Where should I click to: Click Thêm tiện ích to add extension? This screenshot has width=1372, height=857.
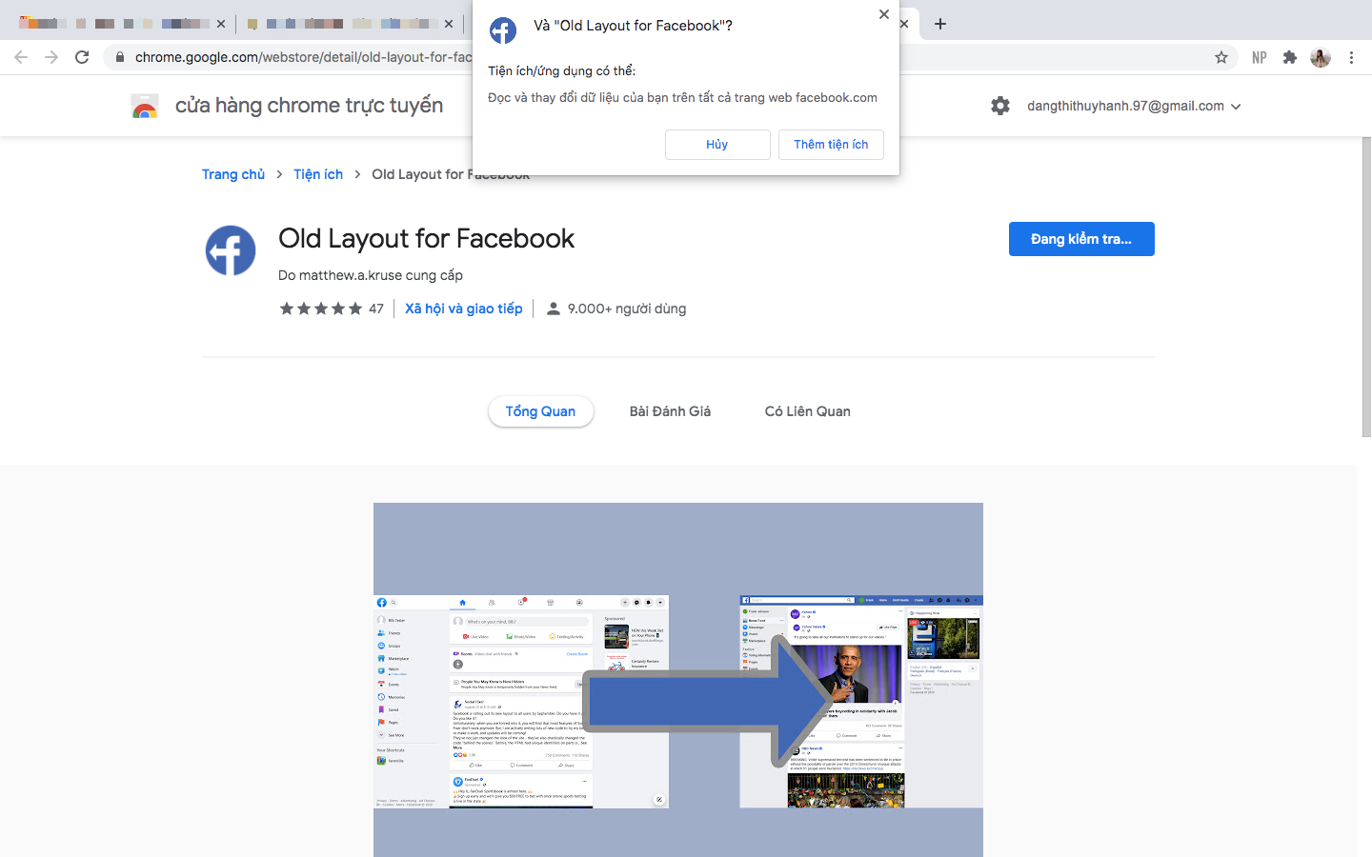click(x=831, y=145)
